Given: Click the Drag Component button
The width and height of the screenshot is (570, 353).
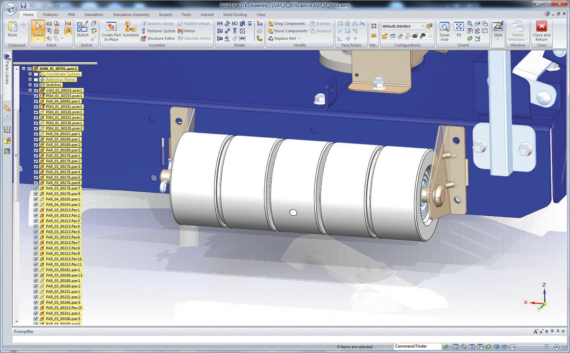Looking at the screenshot, I should pos(289,24).
